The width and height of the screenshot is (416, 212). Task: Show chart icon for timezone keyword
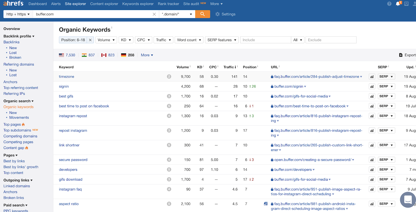[372, 77]
